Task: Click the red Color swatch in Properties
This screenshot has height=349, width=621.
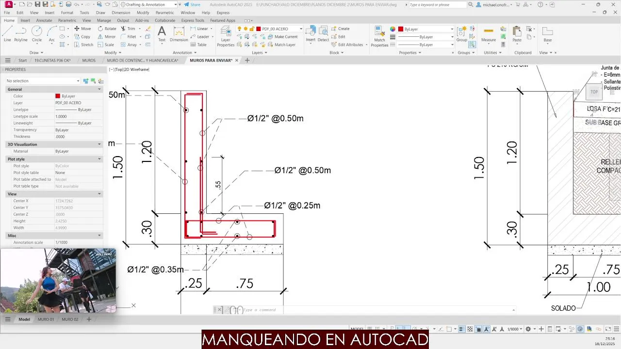Action: [x=58, y=96]
